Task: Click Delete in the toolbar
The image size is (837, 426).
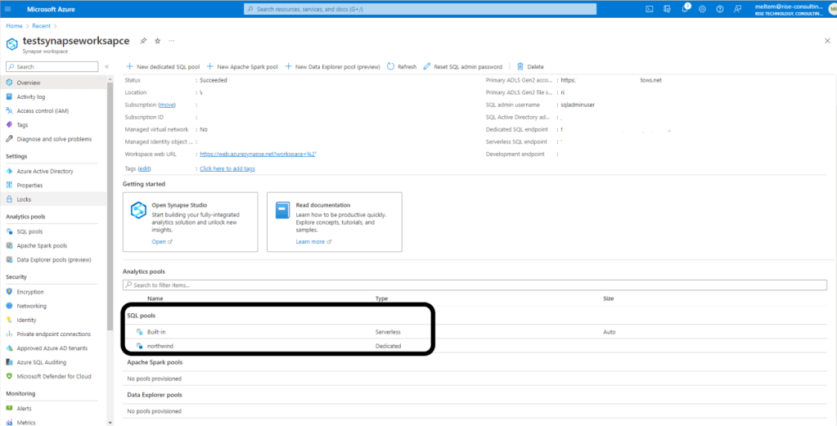Action: (x=529, y=66)
